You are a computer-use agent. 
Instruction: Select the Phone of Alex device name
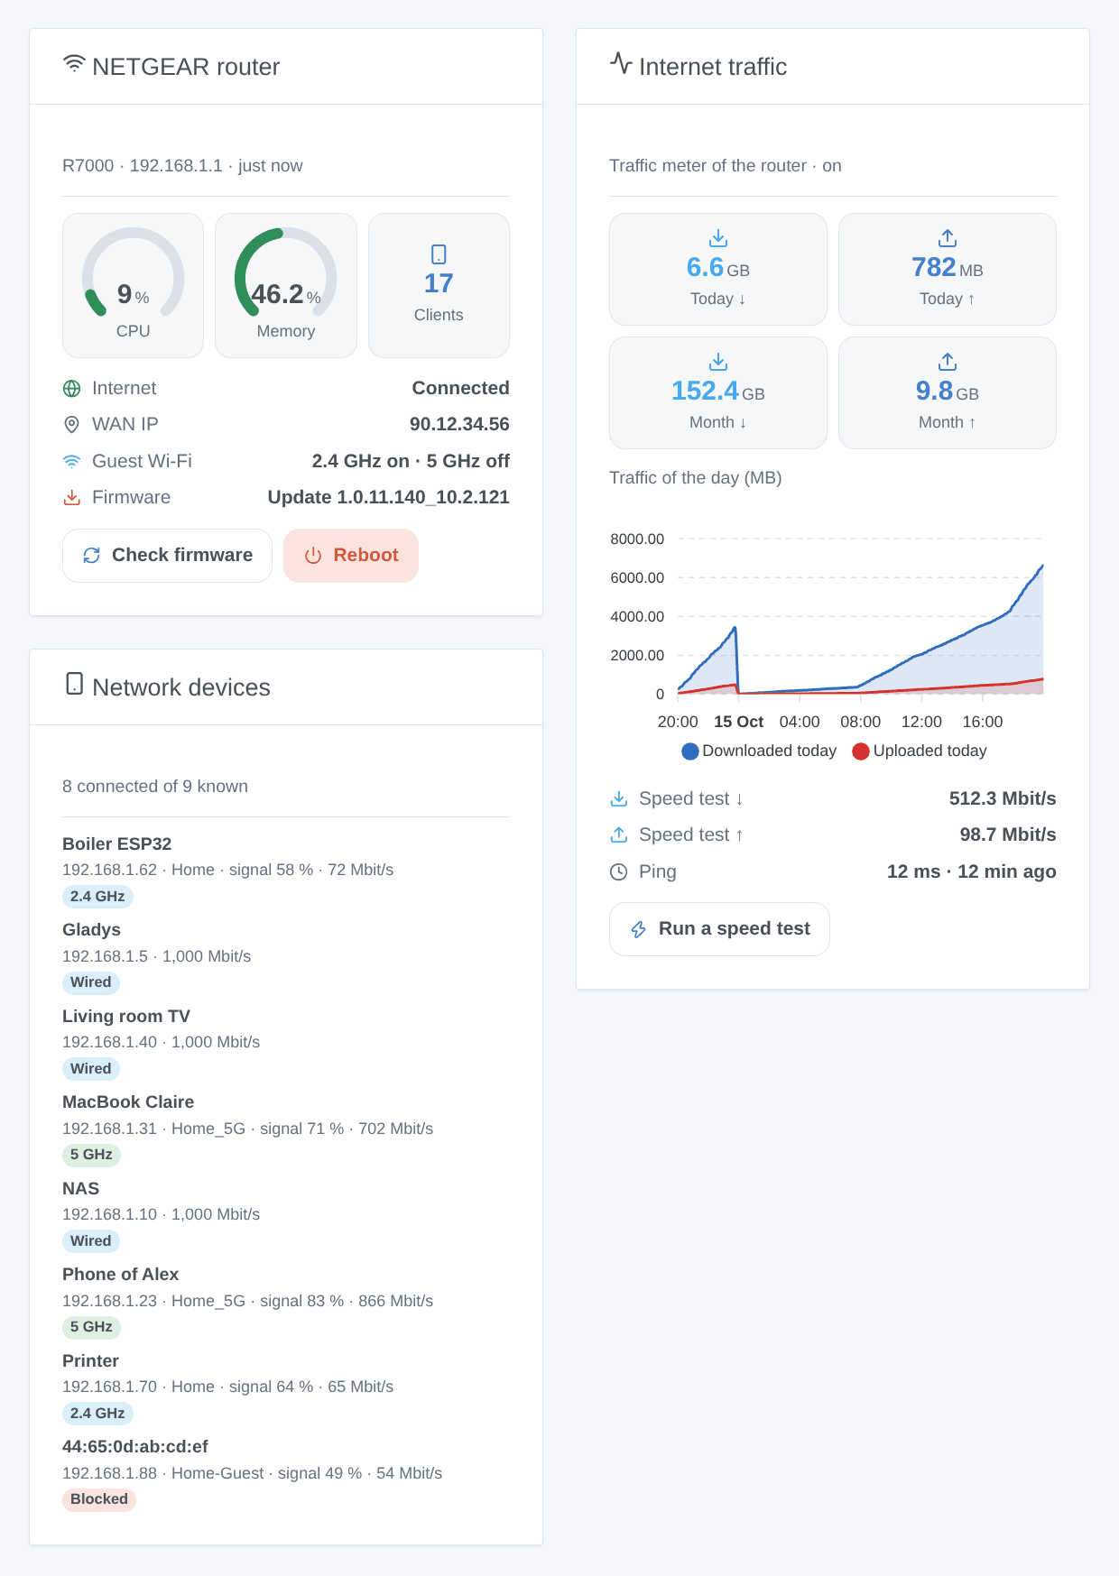pos(120,1275)
